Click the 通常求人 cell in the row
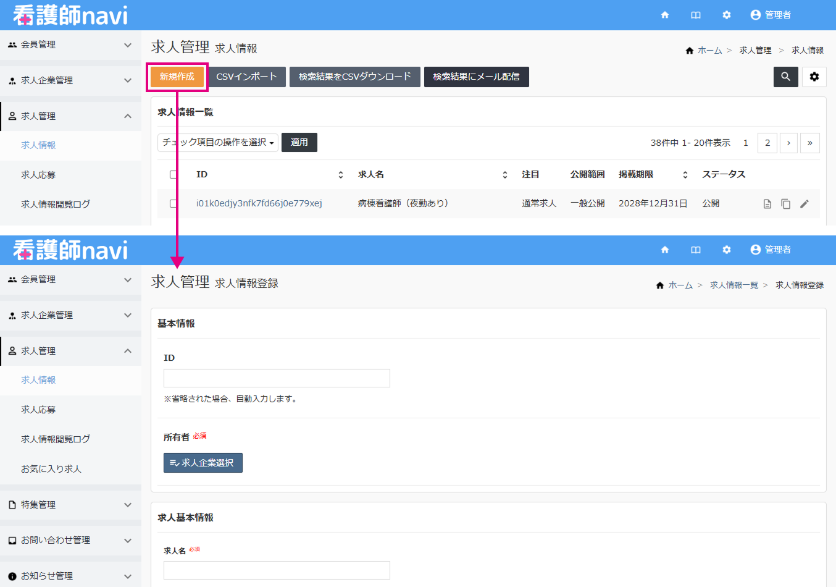Viewport: 836px width, 587px height. tap(539, 203)
